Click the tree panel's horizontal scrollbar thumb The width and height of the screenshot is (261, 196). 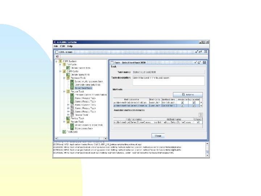78,138
